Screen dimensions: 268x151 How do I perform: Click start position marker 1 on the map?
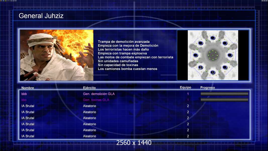pyautogui.click(x=213, y=72)
